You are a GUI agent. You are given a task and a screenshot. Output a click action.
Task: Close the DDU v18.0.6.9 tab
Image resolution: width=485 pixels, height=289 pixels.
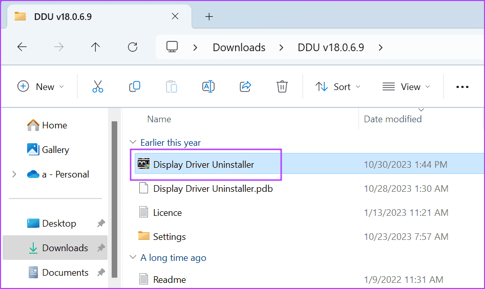[175, 16]
